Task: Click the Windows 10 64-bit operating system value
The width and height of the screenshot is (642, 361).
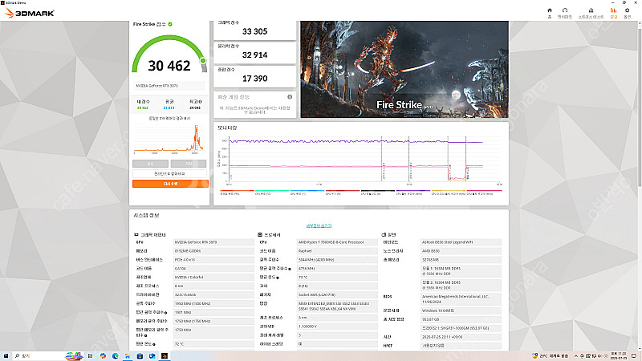Action: 461,310
